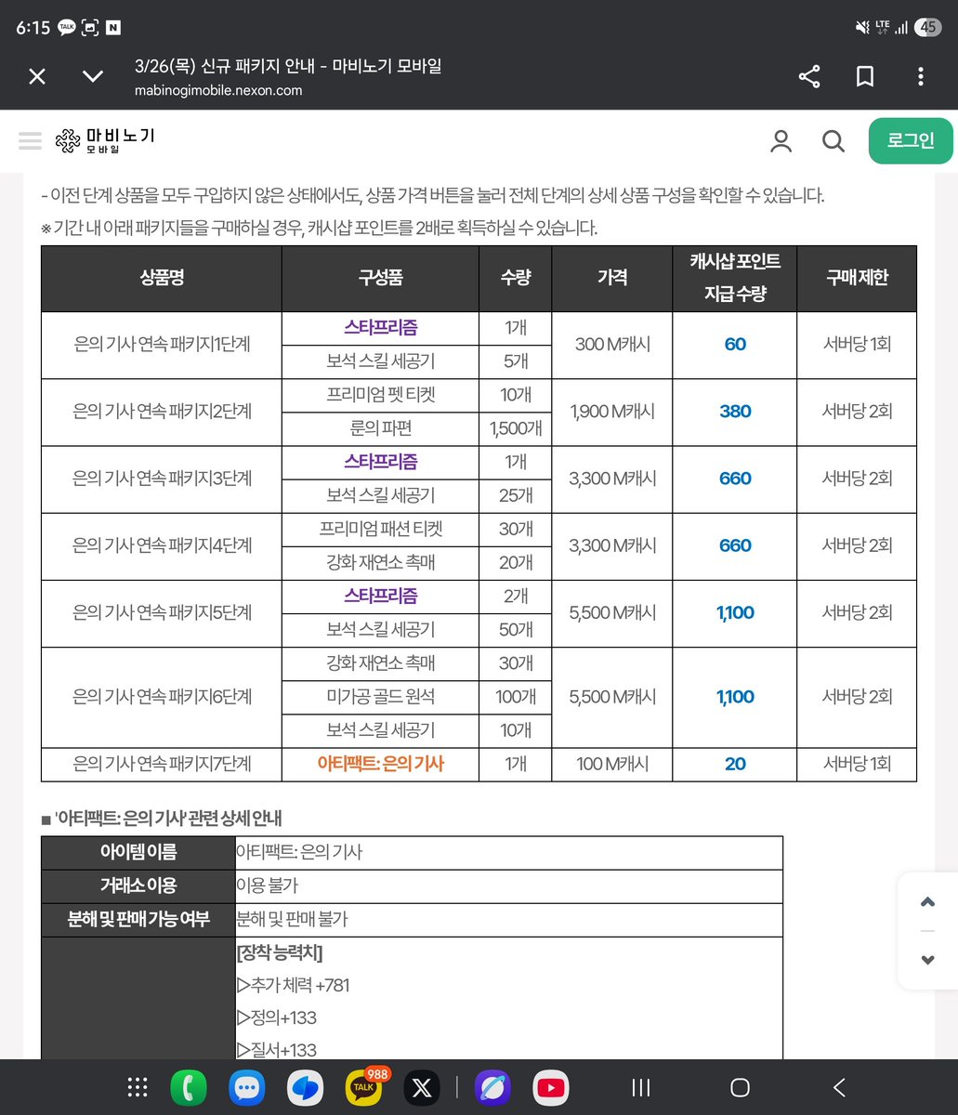Select the 1,900 M캐시 price cell
This screenshot has width=958, height=1115.
pos(612,412)
